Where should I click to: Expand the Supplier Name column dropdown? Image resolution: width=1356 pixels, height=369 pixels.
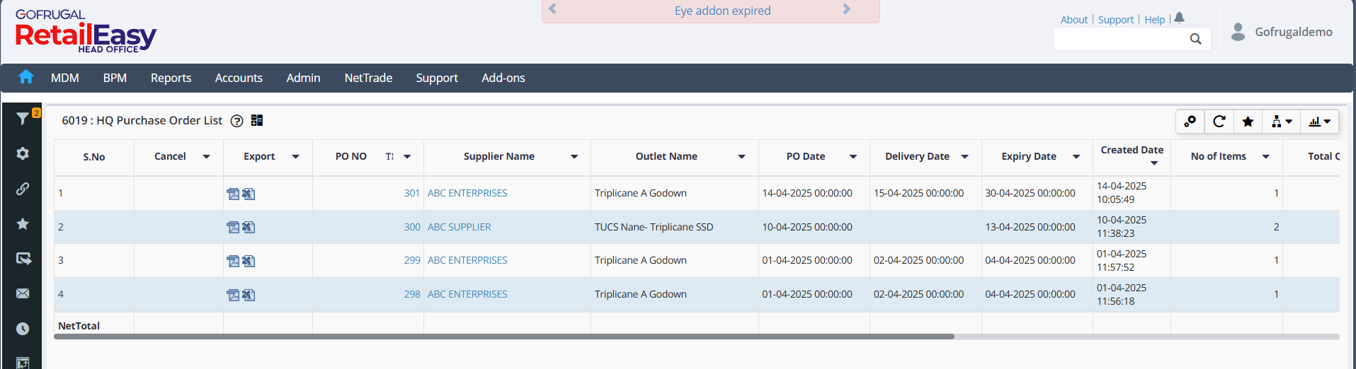(x=574, y=157)
